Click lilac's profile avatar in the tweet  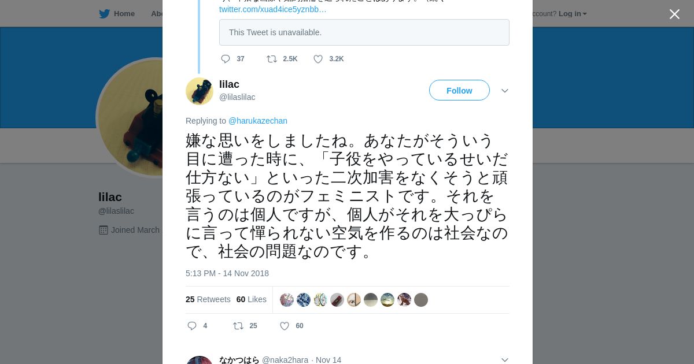[200, 91]
